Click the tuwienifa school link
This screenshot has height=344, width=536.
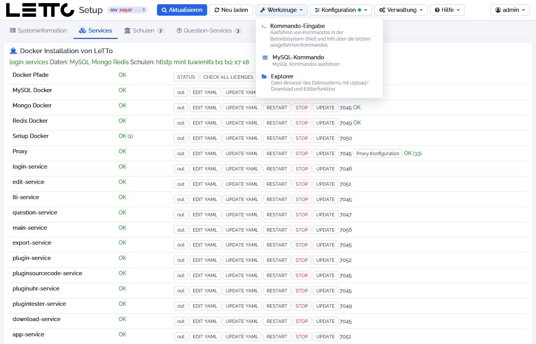[201, 62]
